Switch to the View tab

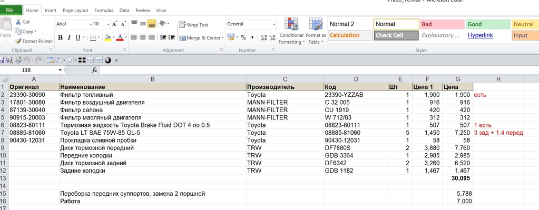pos(161,11)
